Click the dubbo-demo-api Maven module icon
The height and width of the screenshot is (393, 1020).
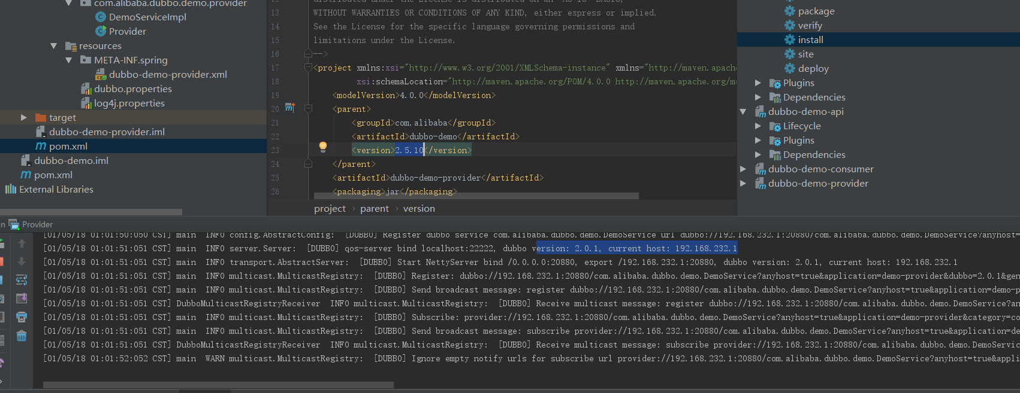[761, 111]
